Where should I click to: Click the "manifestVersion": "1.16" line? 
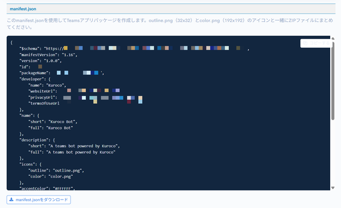tap(48, 54)
